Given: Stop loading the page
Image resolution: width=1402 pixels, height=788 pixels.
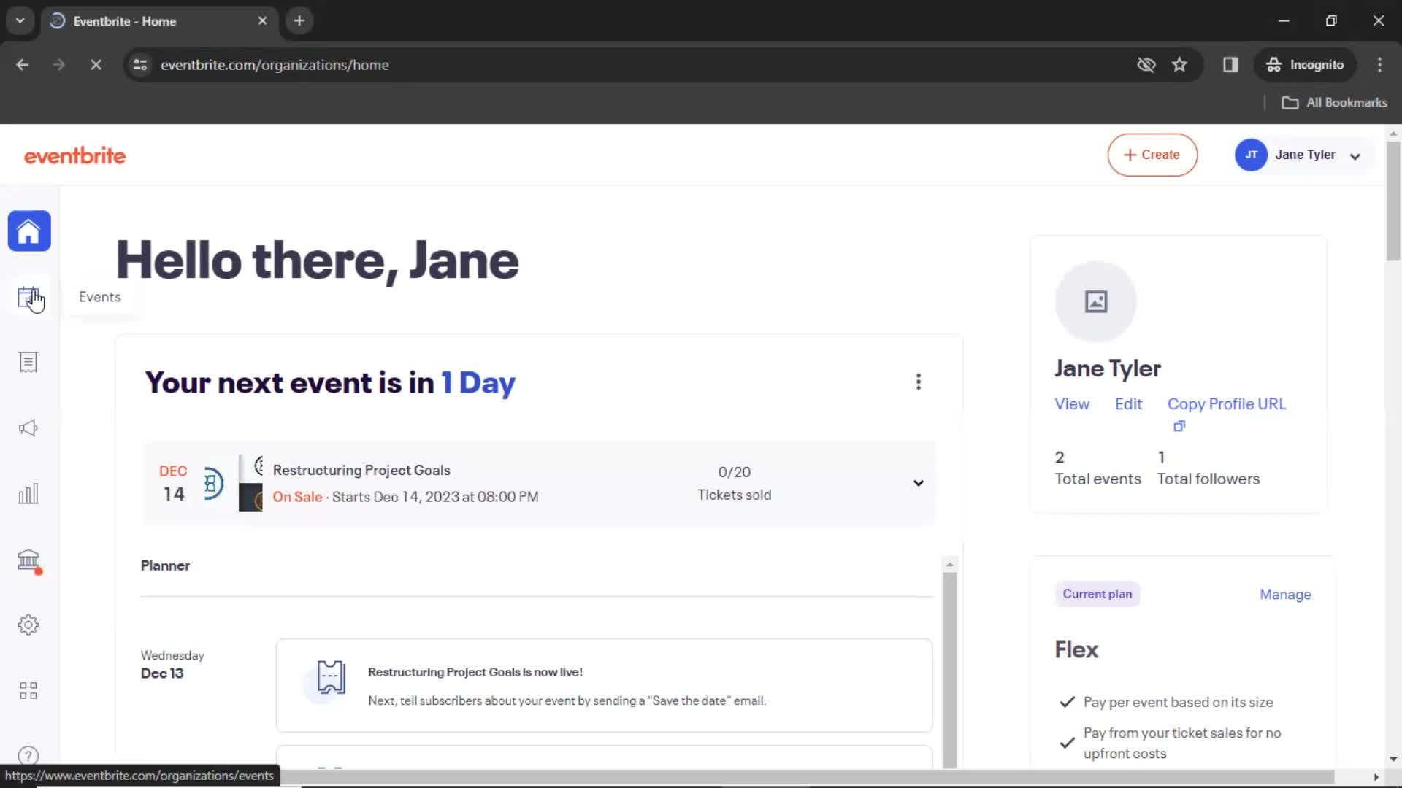Looking at the screenshot, I should pyautogui.click(x=96, y=65).
